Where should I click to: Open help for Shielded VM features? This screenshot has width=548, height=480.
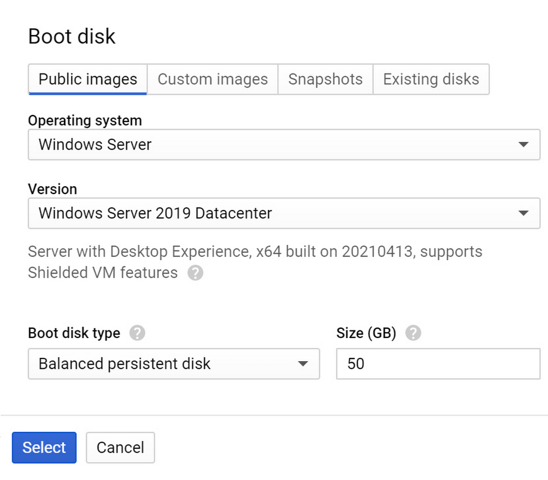pyautogui.click(x=196, y=273)
